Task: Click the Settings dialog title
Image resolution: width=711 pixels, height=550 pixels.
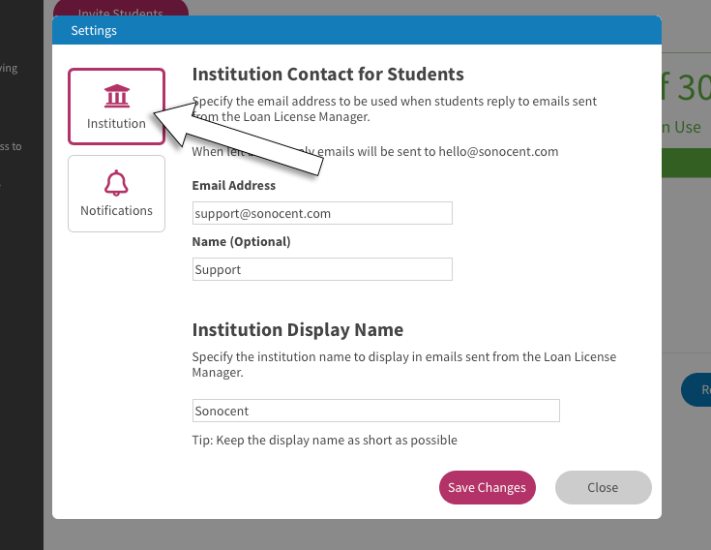Action: click(94, 30)
